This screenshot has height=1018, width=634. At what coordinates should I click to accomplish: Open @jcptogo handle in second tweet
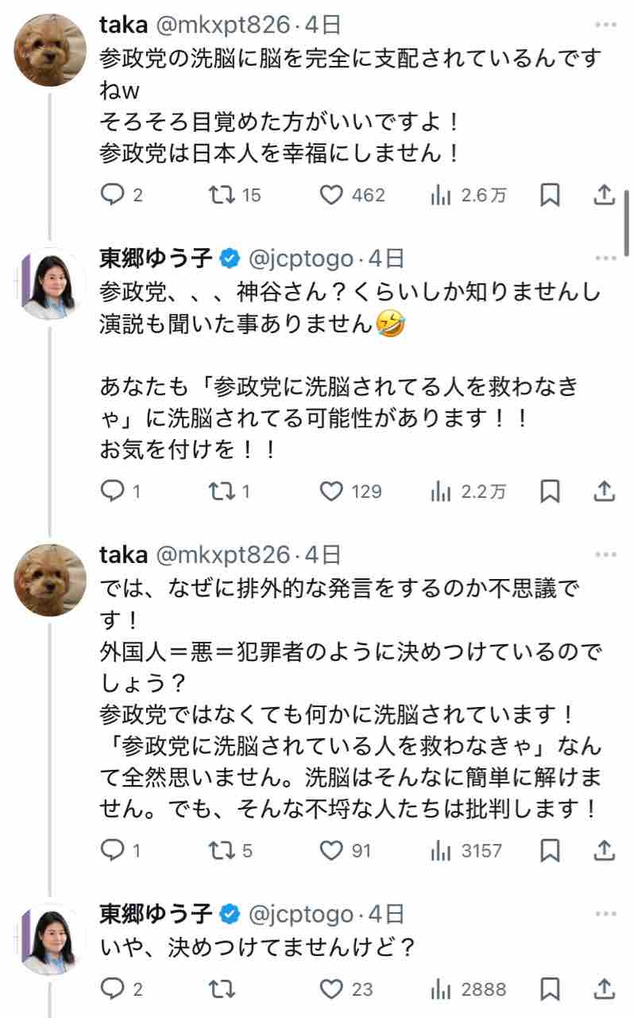300,258
